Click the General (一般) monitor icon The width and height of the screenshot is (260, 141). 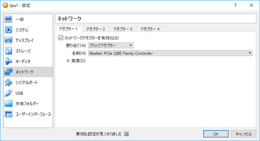coord(9,19)
